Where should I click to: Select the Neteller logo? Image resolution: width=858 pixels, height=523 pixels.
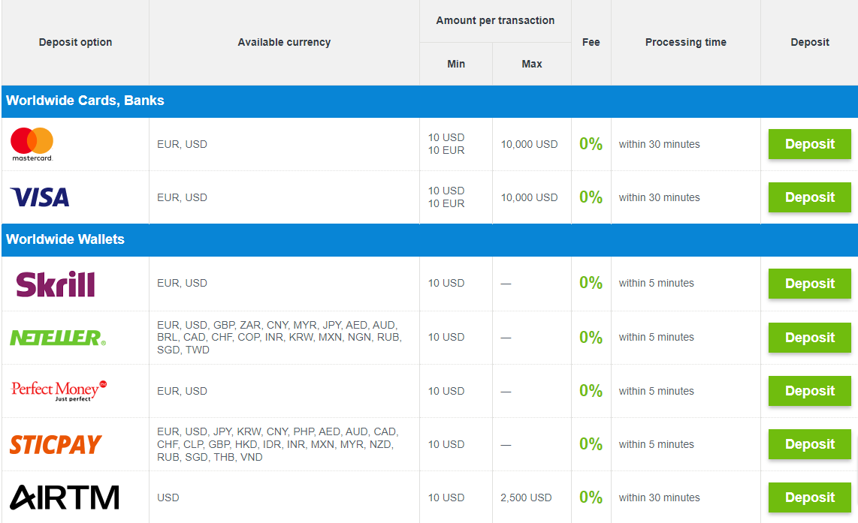58,338
